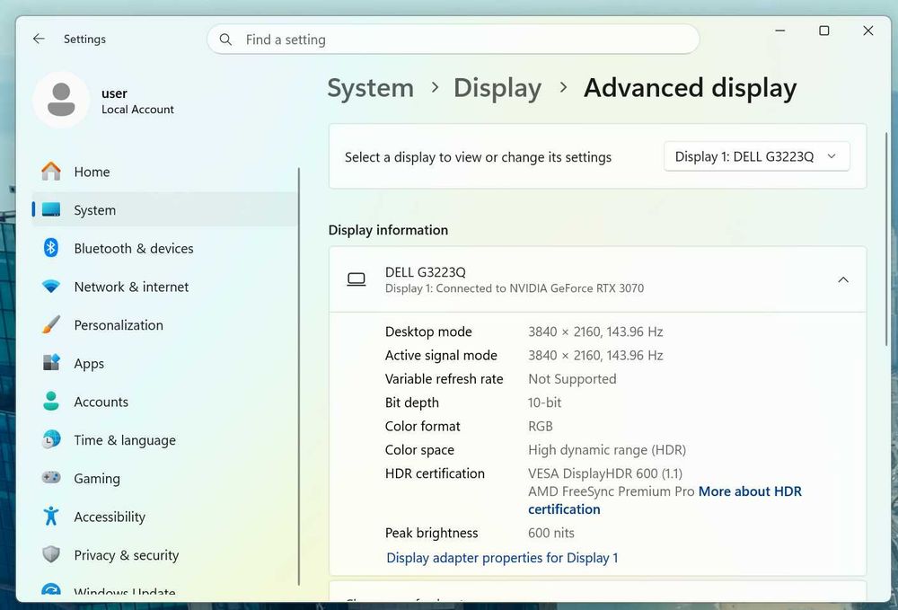Open the Display 1: DELL G3223Q dropdown
The height and width of the screenshot is (610, 898).
coord(756,156)
